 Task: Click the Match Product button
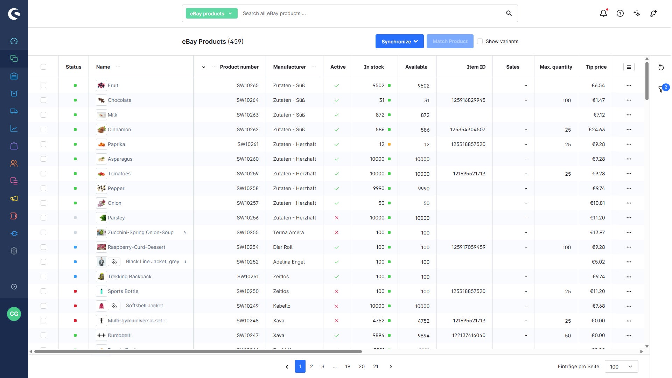tap(450, 41)
